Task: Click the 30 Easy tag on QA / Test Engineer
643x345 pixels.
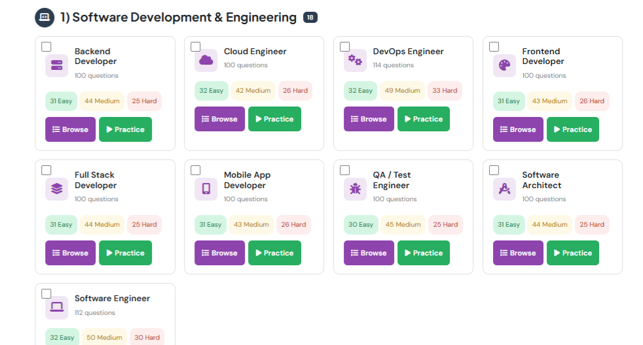Action: 361,225
